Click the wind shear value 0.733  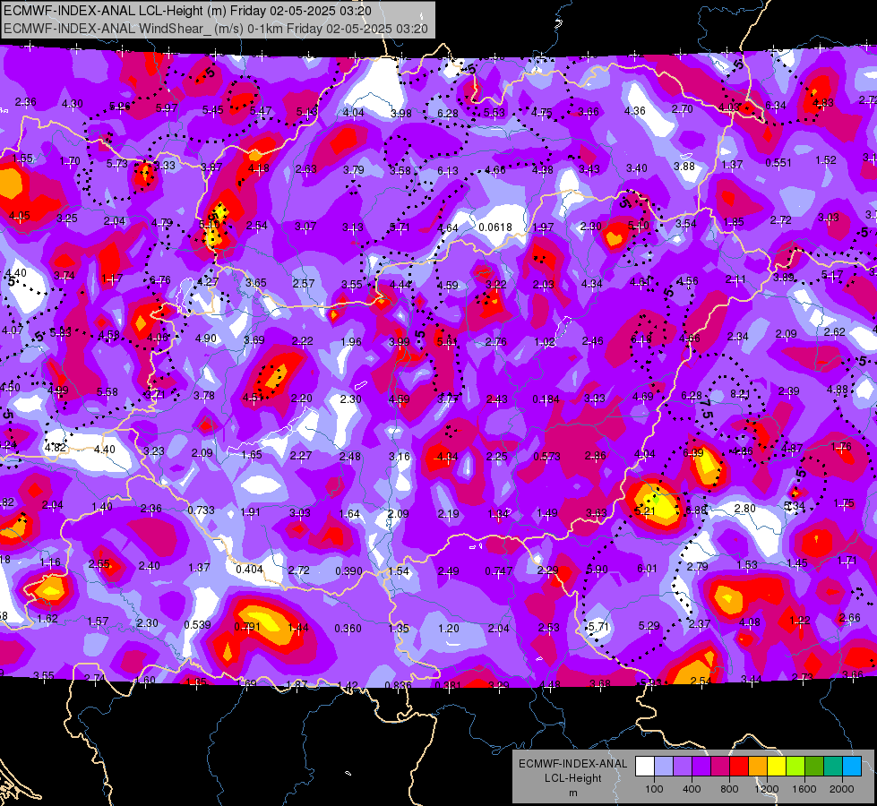(x=201, y=510)
